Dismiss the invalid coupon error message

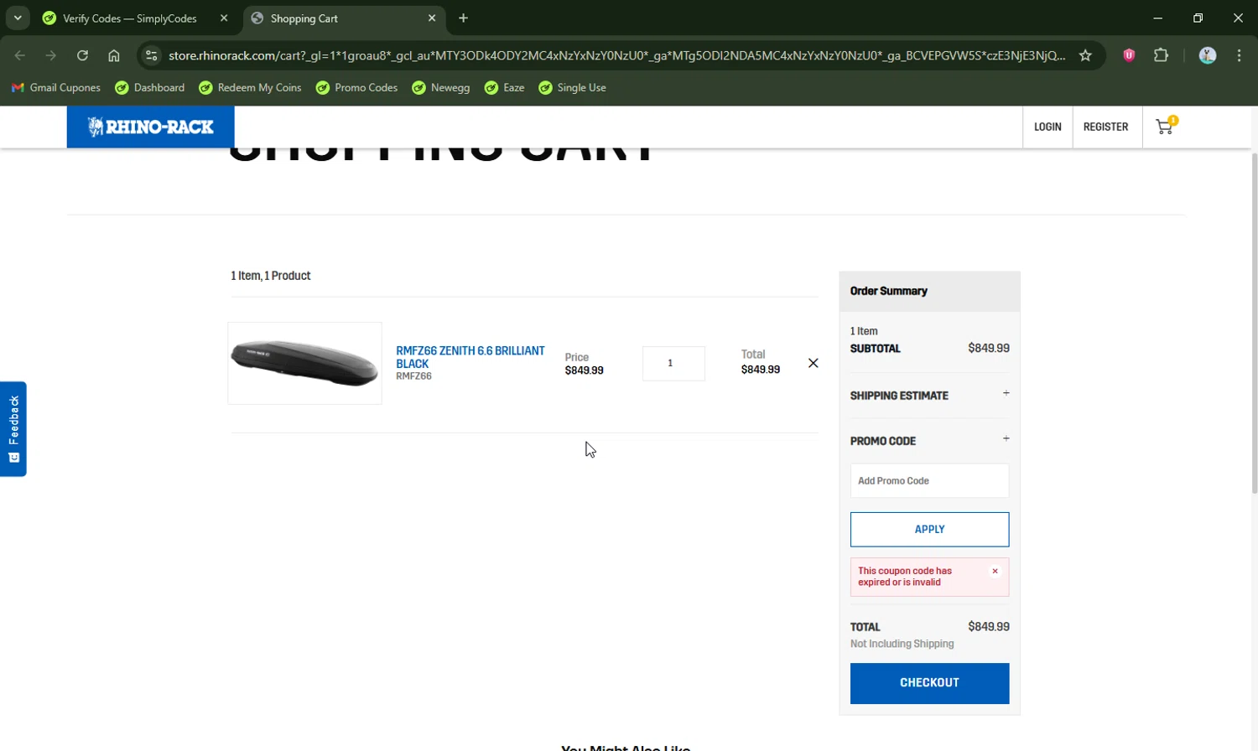point(995,572)
